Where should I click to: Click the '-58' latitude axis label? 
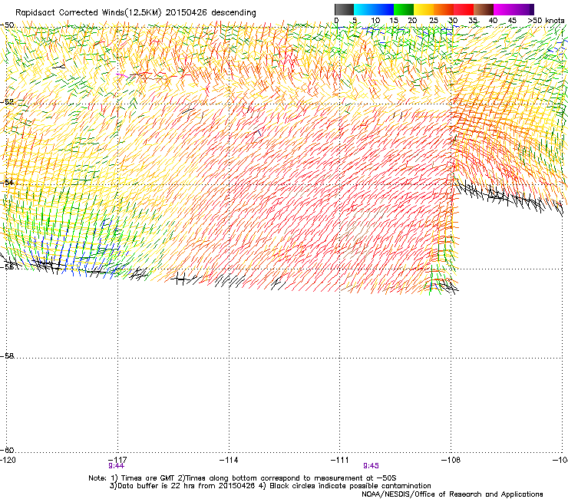click(7, 356)
